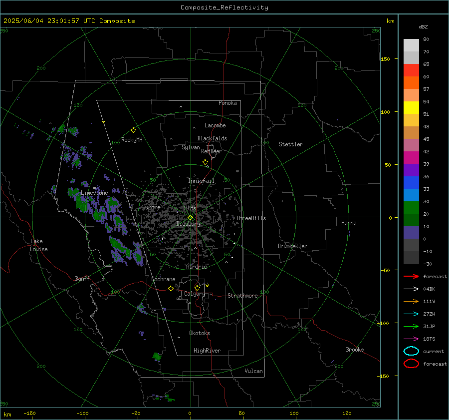Select the cyan 27ZW arrow icon
449x420 pixels.
pyautogui.click(x=411, y=314)
